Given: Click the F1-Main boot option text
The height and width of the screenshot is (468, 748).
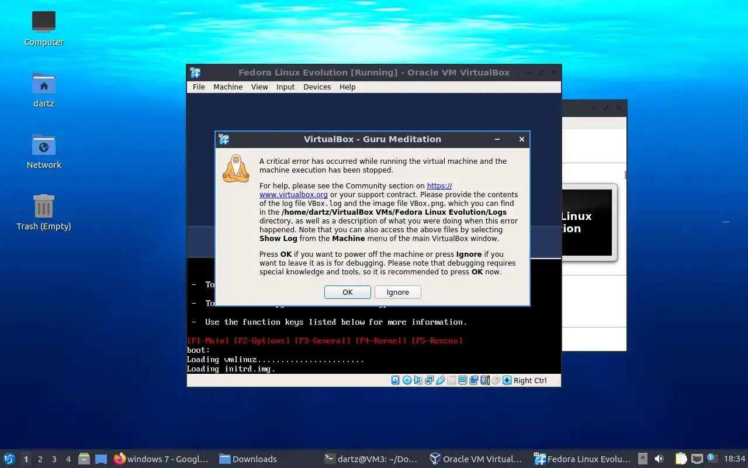Looking at the screenshot, I should click(207, 340).
